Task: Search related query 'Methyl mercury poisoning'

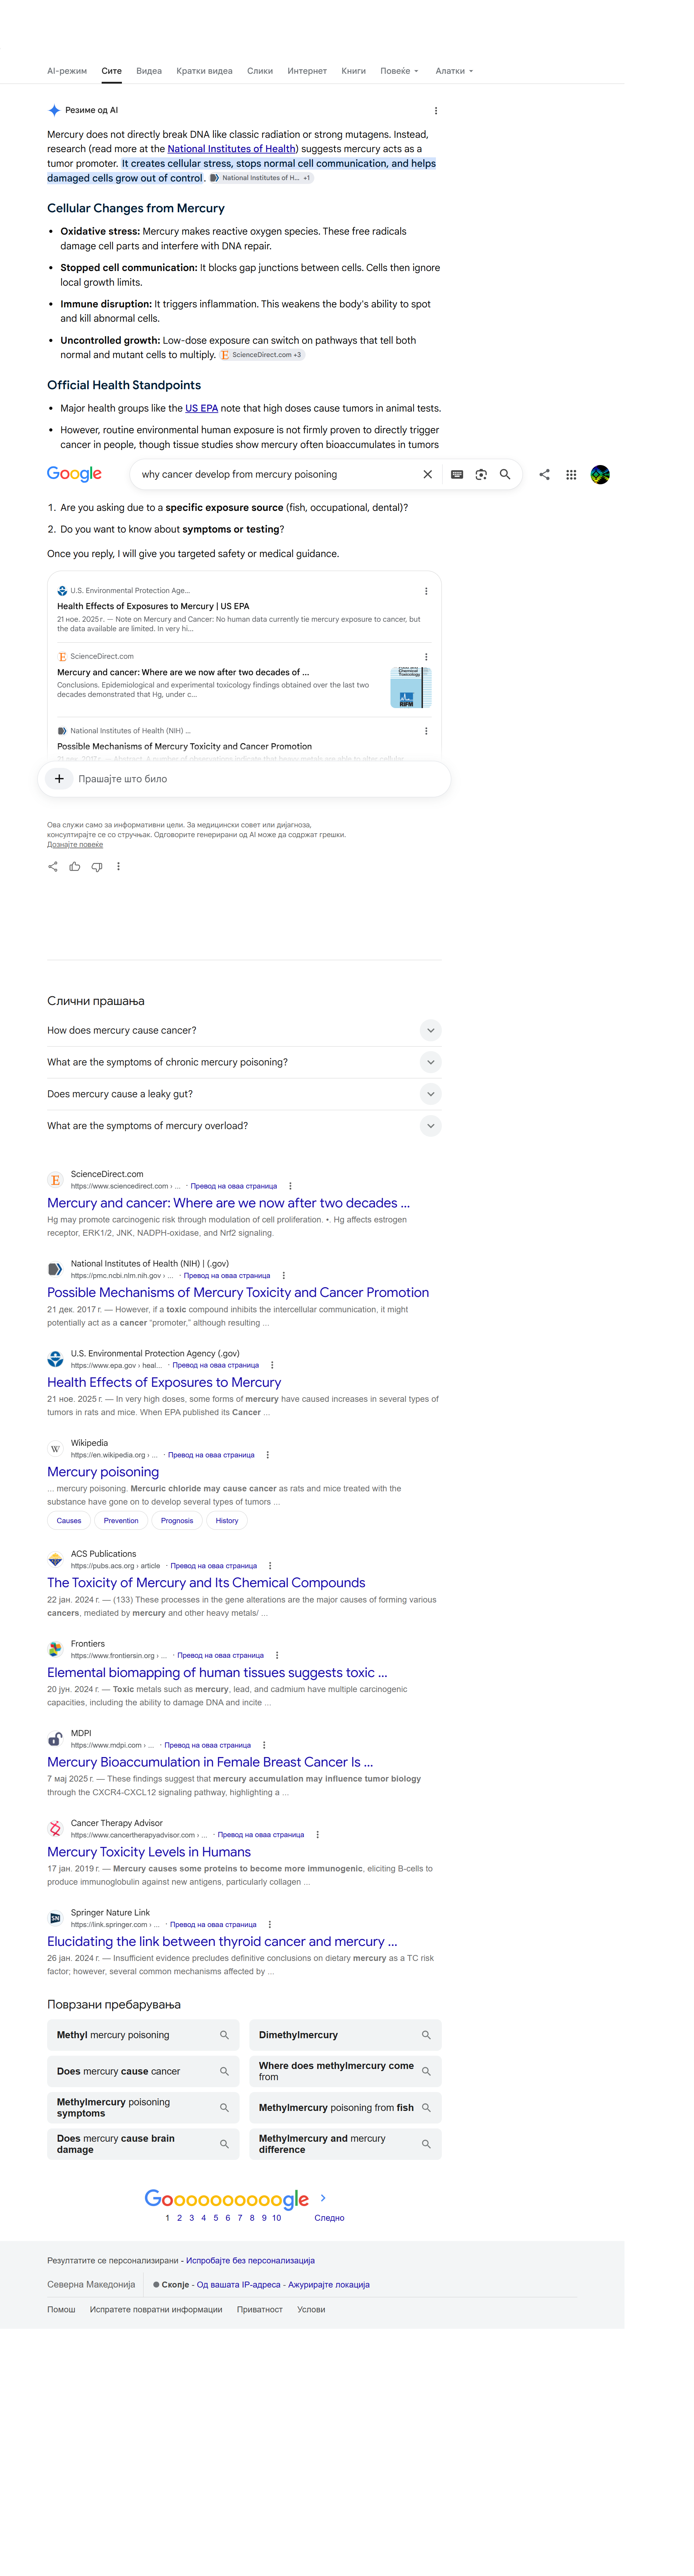Action: pos(143,2035)
